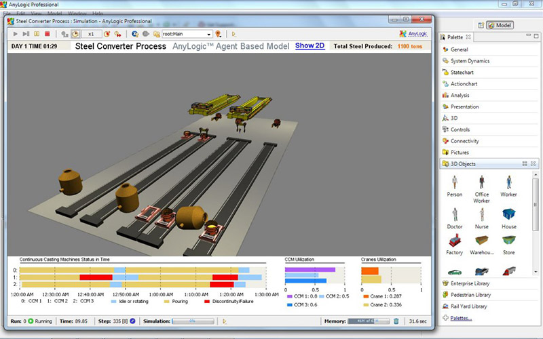The image size is (543, 339).
Task: Click the Palettes... link
Action: [x=461, y=318]
